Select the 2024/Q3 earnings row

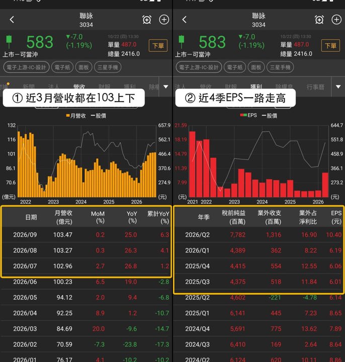[x=258, y=344]
